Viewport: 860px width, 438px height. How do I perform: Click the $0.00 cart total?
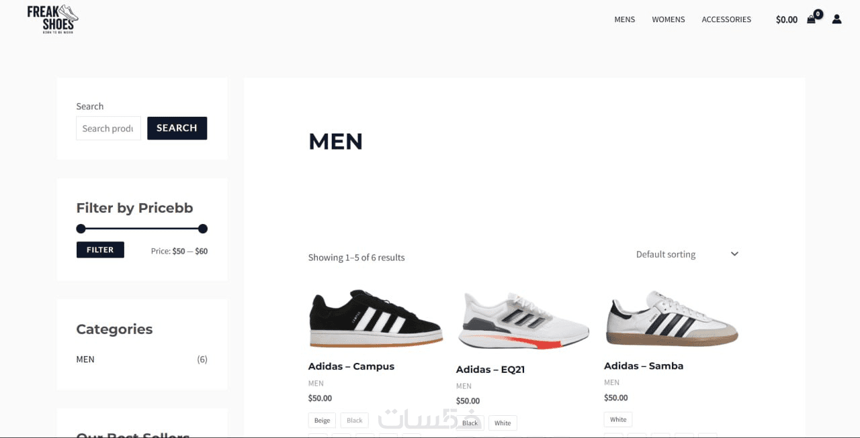tap(786, 19)
